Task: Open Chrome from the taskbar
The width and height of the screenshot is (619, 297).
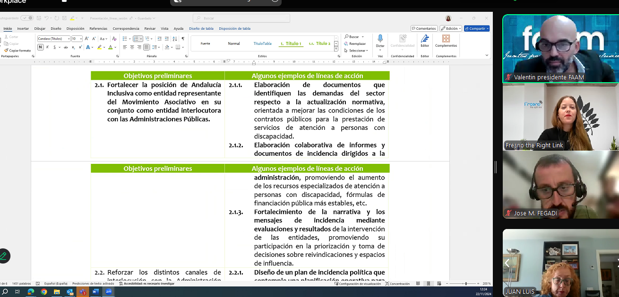Action: (43, 292)
